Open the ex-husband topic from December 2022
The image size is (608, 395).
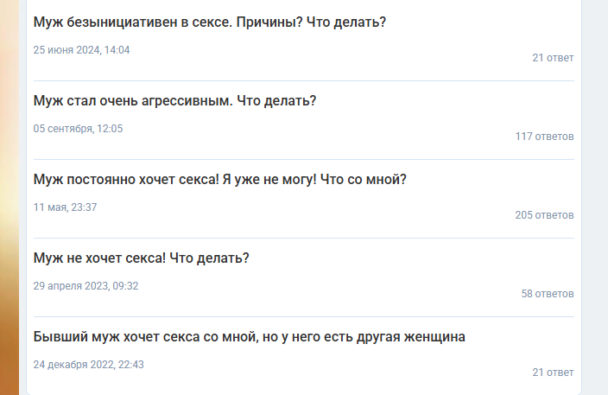click(x=249, y=336)
